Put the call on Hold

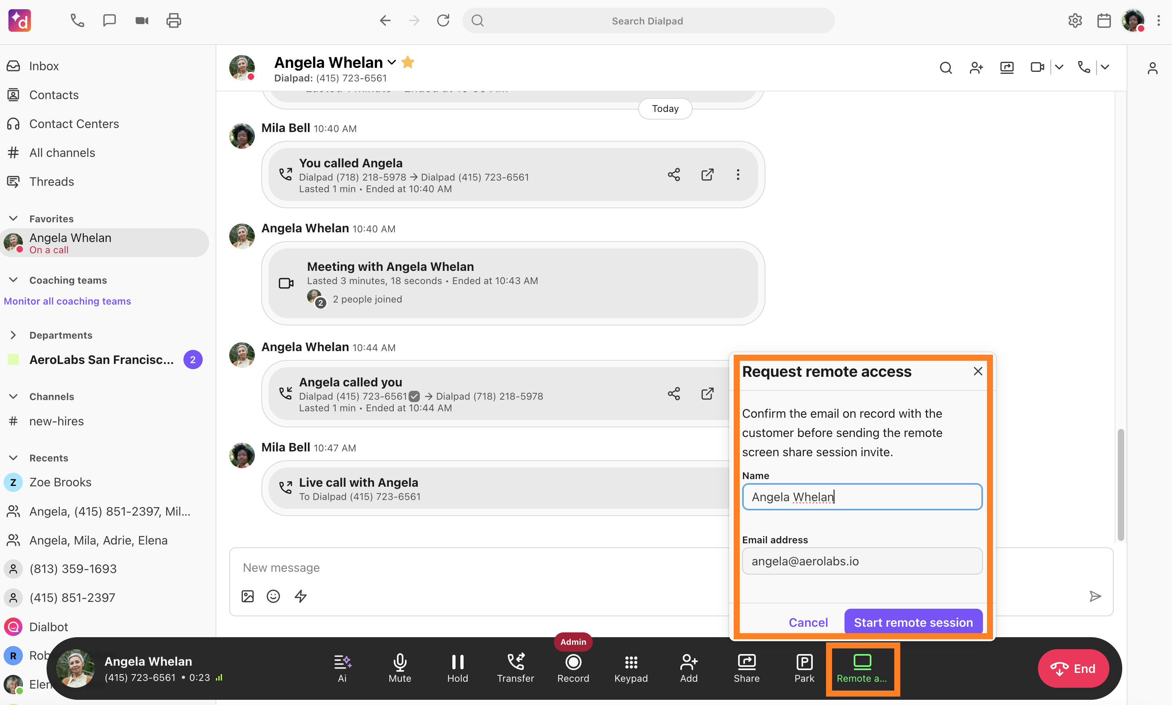point(458,668)
